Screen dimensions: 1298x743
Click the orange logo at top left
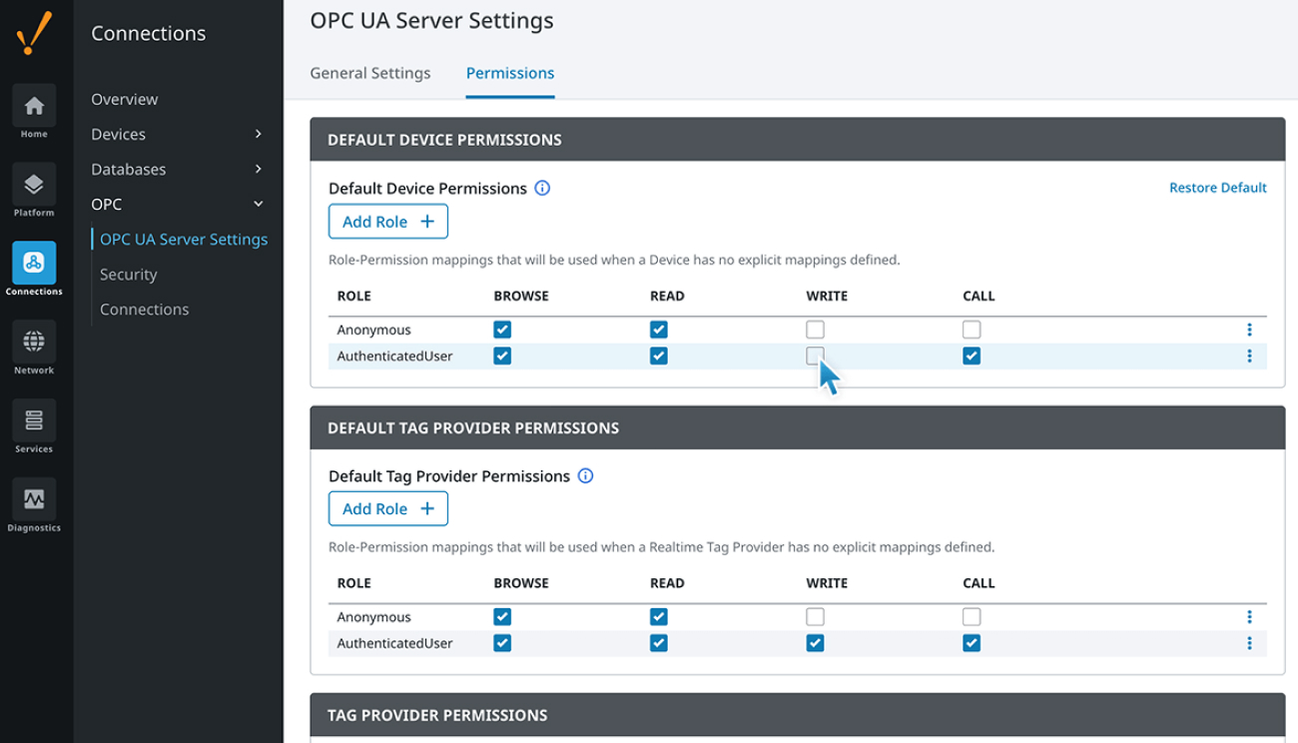pyautogui.click(x=35, y=32)
